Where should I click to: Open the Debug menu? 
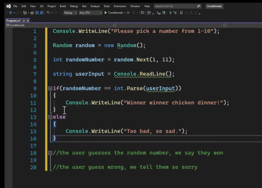74,6
